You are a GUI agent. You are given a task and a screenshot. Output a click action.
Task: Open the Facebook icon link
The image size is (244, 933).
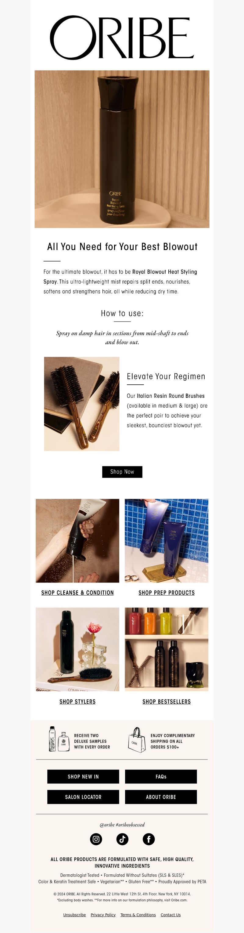click(149, 839)
